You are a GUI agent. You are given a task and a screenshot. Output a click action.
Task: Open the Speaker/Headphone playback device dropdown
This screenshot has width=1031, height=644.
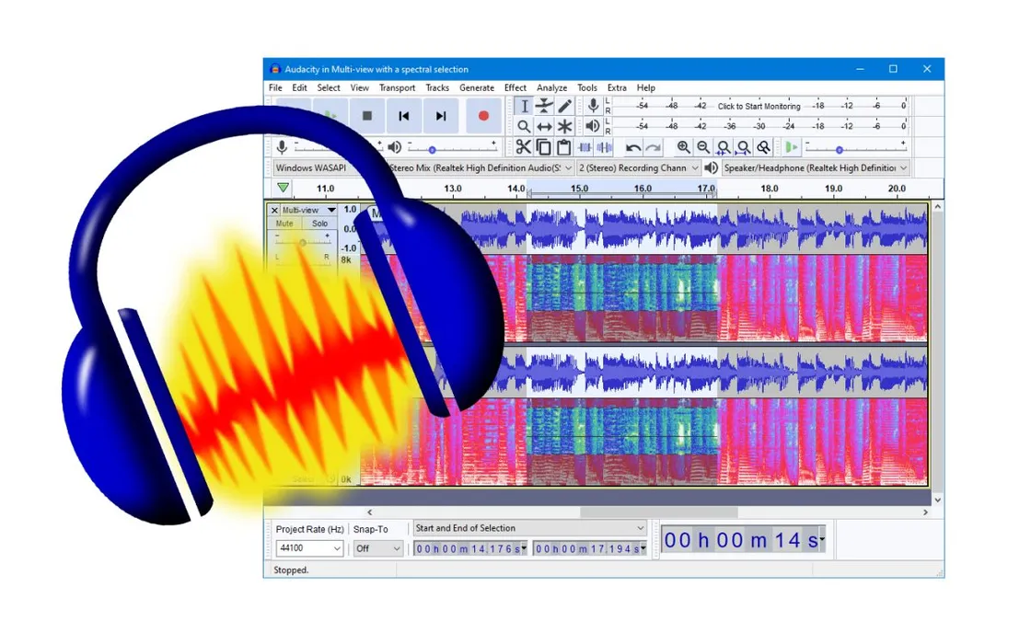point(816,168)
